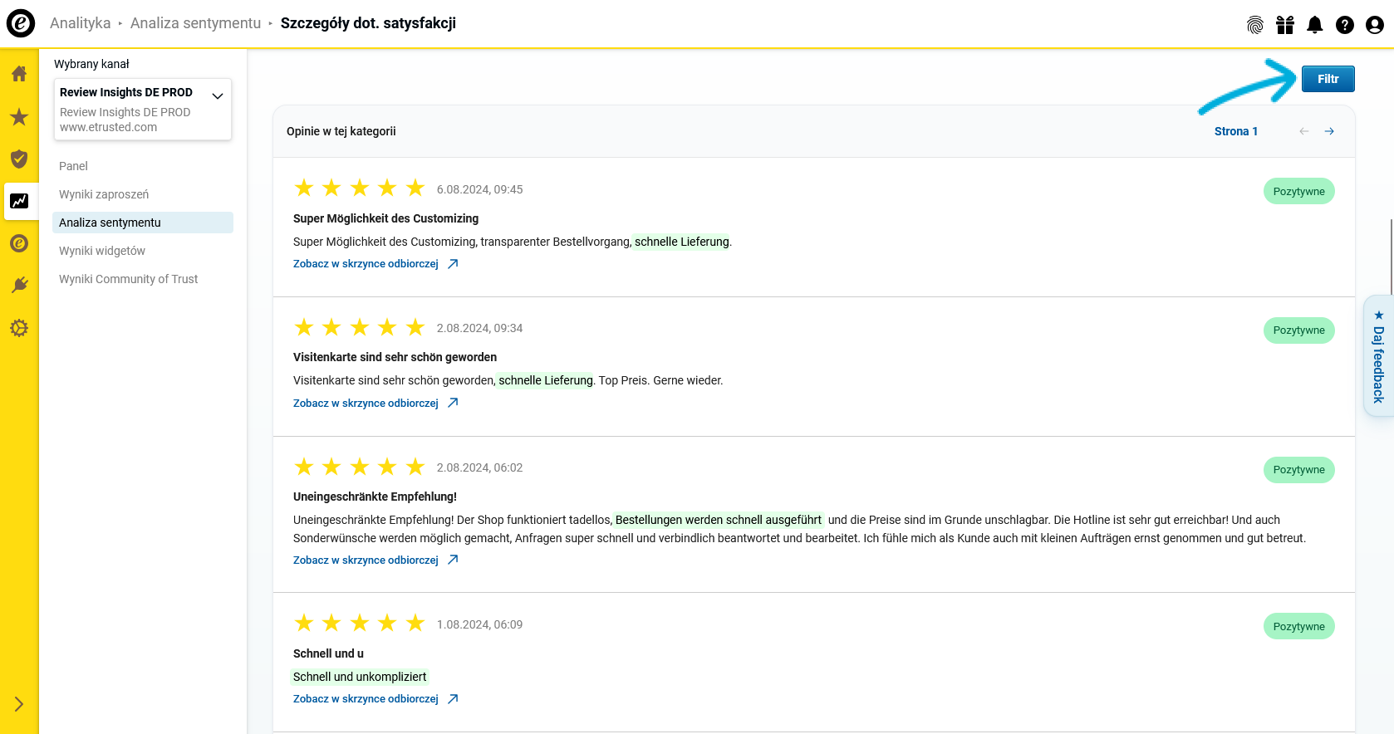The height and width of the screenshot is (734, 1394).
Task: Go to next page arrow
Action: [x=1329, y=131]
